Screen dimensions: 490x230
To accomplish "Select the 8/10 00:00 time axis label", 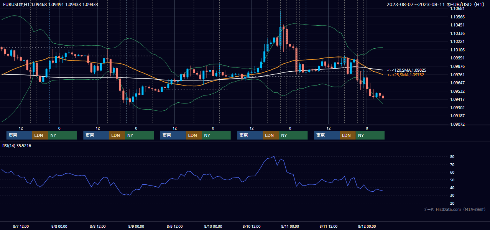I will [x=213, y=227].
